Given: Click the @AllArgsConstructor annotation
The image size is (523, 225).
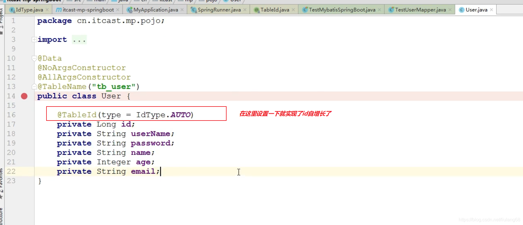Looking at the screenshot, I should pos(84,77).
